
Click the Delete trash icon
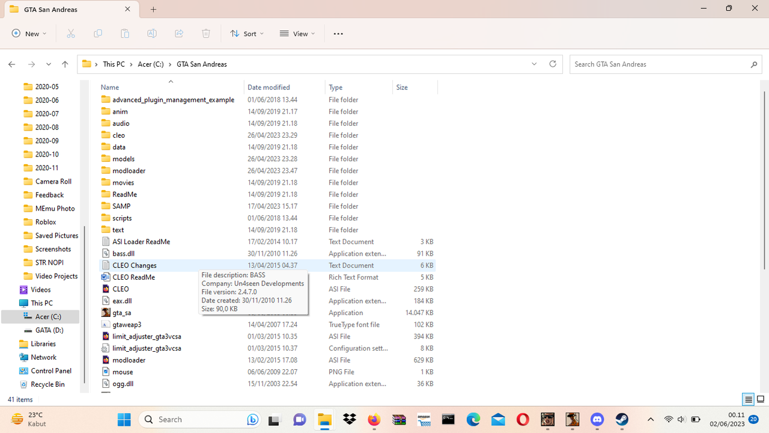click(206, 34)
